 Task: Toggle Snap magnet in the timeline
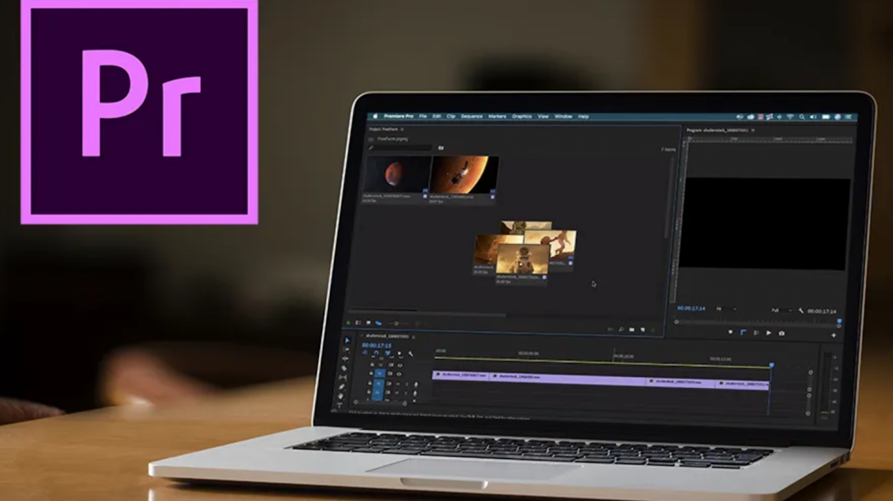click(376, 353)
